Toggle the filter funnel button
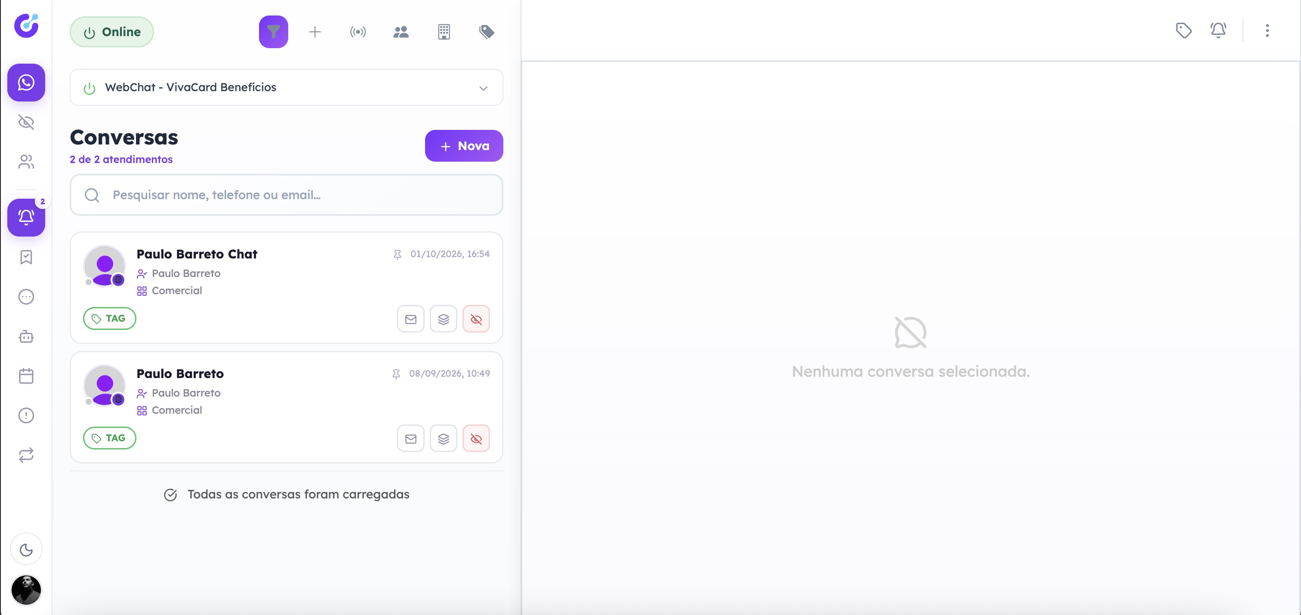This screenshot has height=615, width=1301. (x=273, y=32)
